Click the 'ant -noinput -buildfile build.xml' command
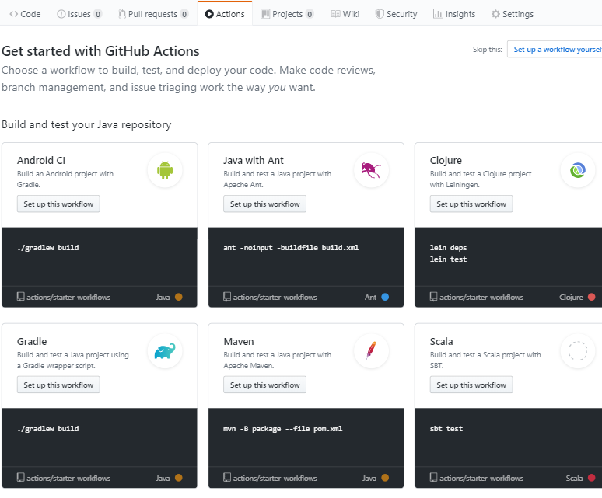Viewport: 602px width, 498px height. point(291,248)
